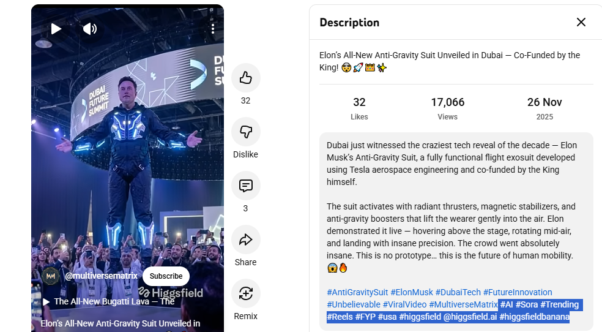The width and height of the screenshot is (602, 332).
Task: Open the #MultiverseMatrix hashtag
Action: [x=463, y=304]
